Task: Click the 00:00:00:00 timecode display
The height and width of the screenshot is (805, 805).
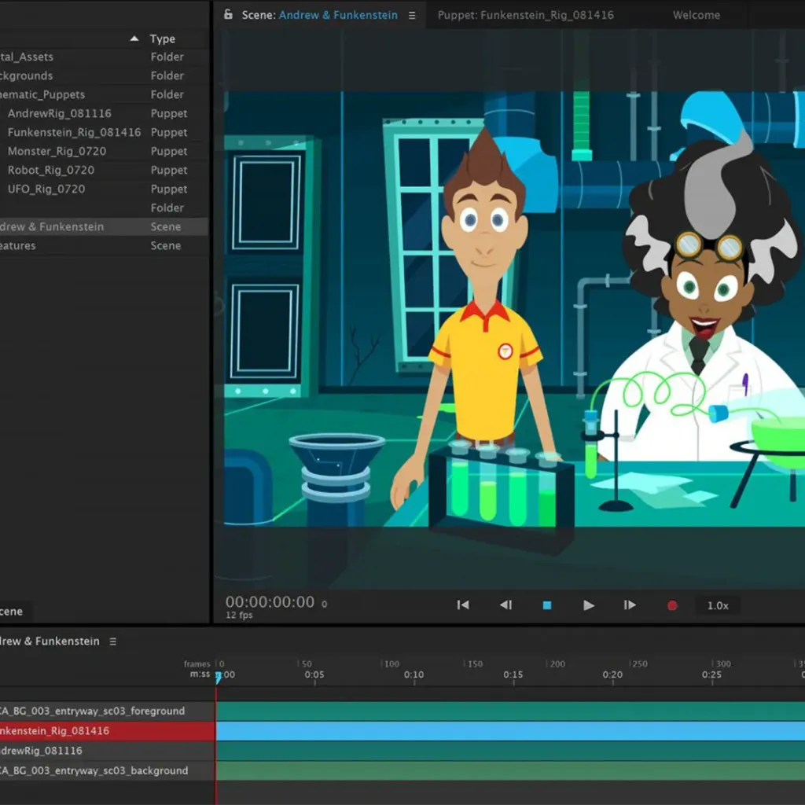Action: pos(270,601)
